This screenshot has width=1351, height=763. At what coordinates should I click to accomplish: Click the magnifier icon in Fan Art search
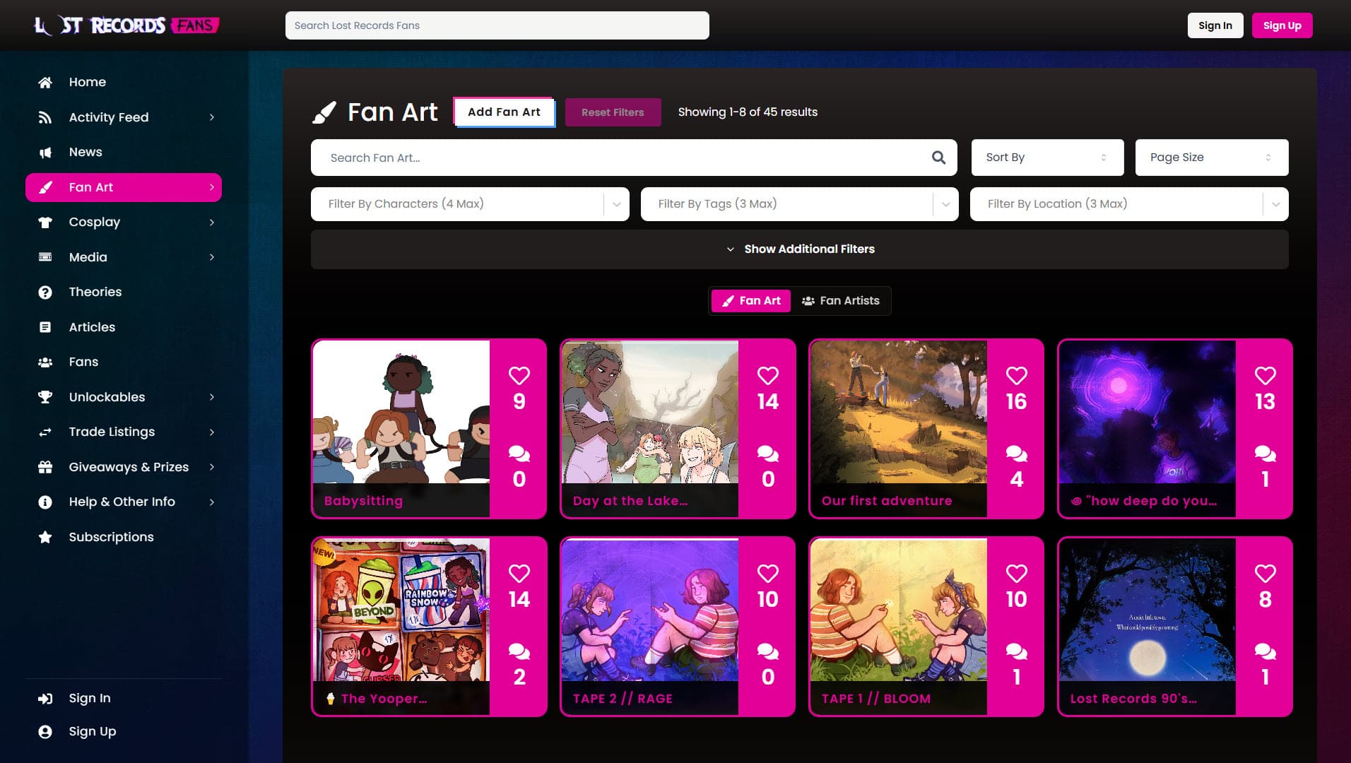[938, 158]
